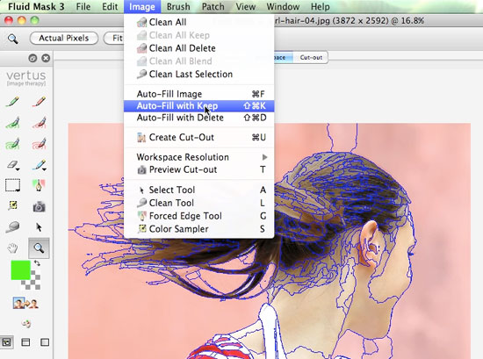
Task: Switch to the Cut-out tab
Action: point(311,58)
